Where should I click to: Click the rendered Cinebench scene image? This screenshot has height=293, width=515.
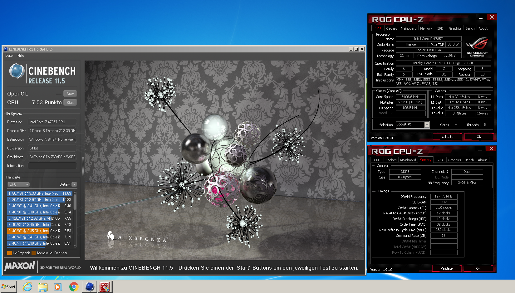tap(224, 160)
